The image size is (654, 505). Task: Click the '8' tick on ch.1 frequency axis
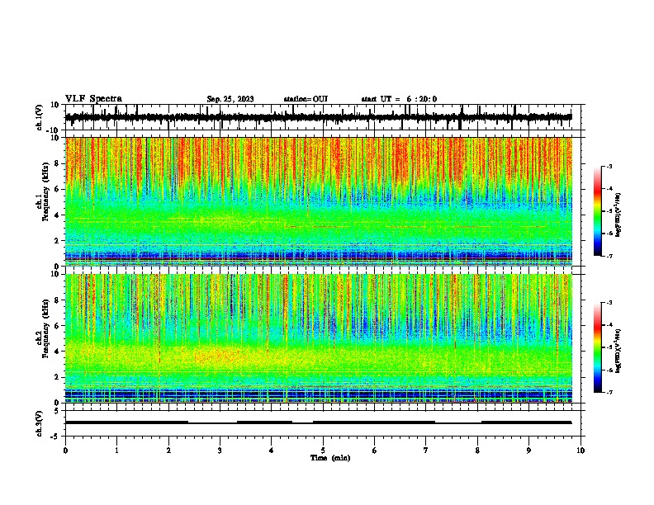point(58,163)
